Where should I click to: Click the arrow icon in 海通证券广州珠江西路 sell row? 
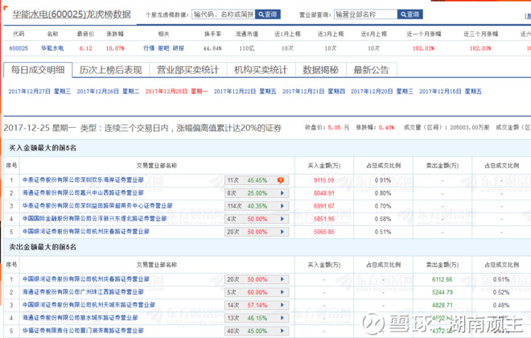(x=281, y=291)
